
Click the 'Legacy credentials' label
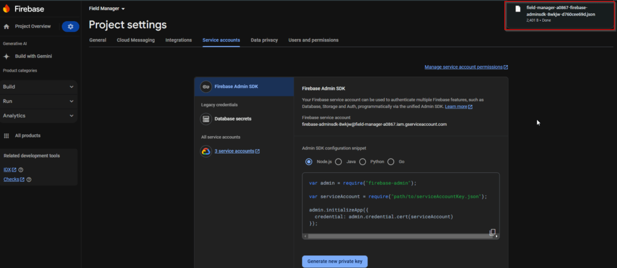point(219,105)
